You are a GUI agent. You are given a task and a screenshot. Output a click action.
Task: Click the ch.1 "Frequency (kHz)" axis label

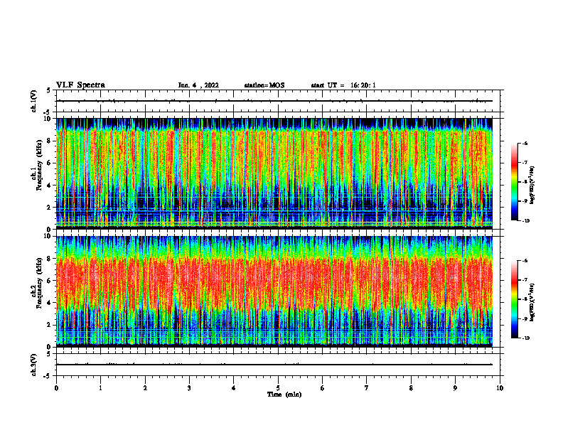40,165
